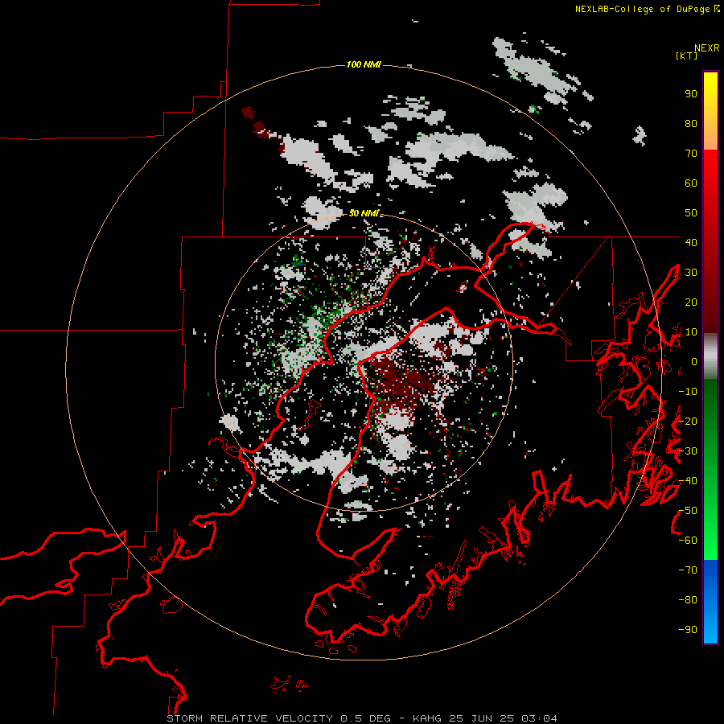Click the KT units label above the color scale
This screenshot has height=724, width=724.
(686, 56)
